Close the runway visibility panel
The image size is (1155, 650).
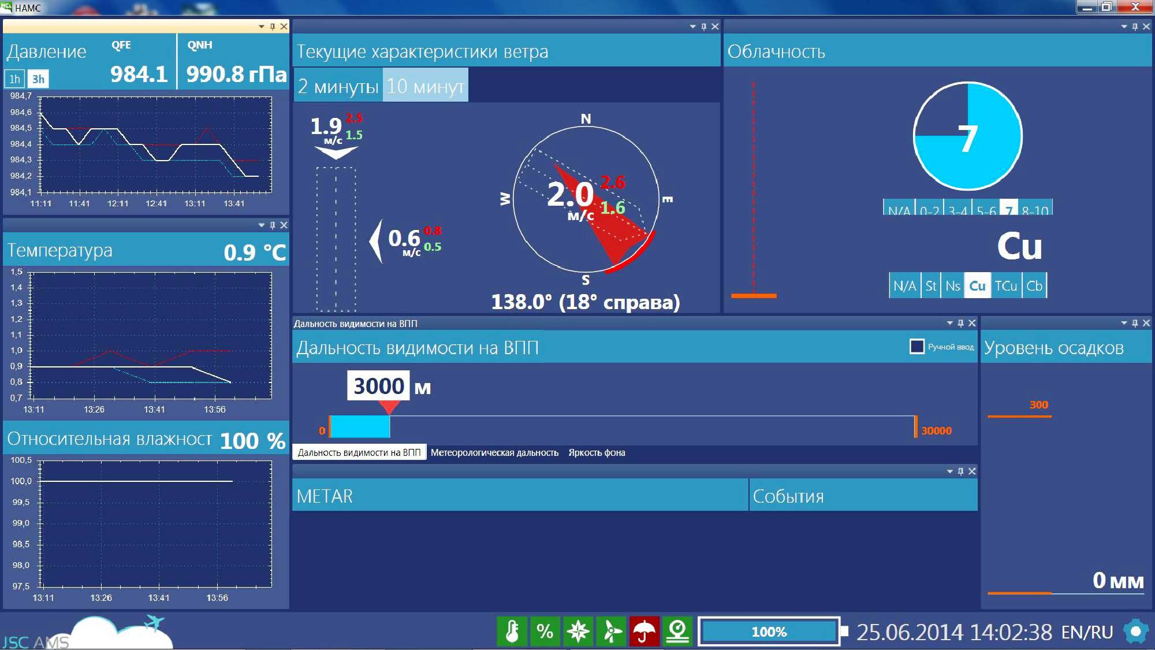point(972,323)
